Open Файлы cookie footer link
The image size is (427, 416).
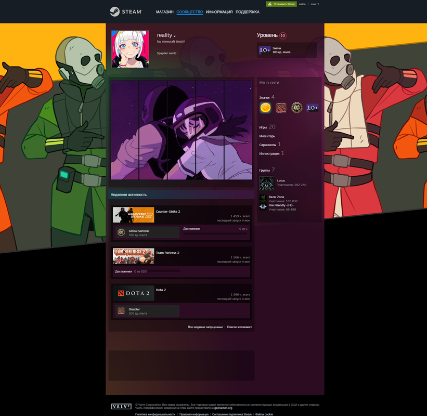click(264, 414)
